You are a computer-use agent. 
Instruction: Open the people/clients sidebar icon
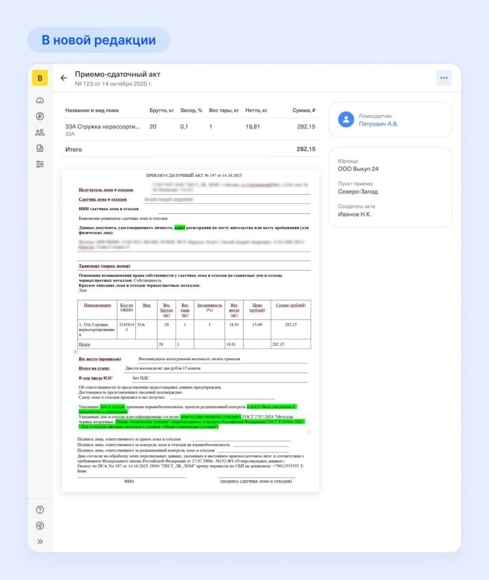(40, 133)
